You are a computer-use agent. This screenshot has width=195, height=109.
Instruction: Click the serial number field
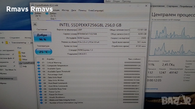(92, 34)
